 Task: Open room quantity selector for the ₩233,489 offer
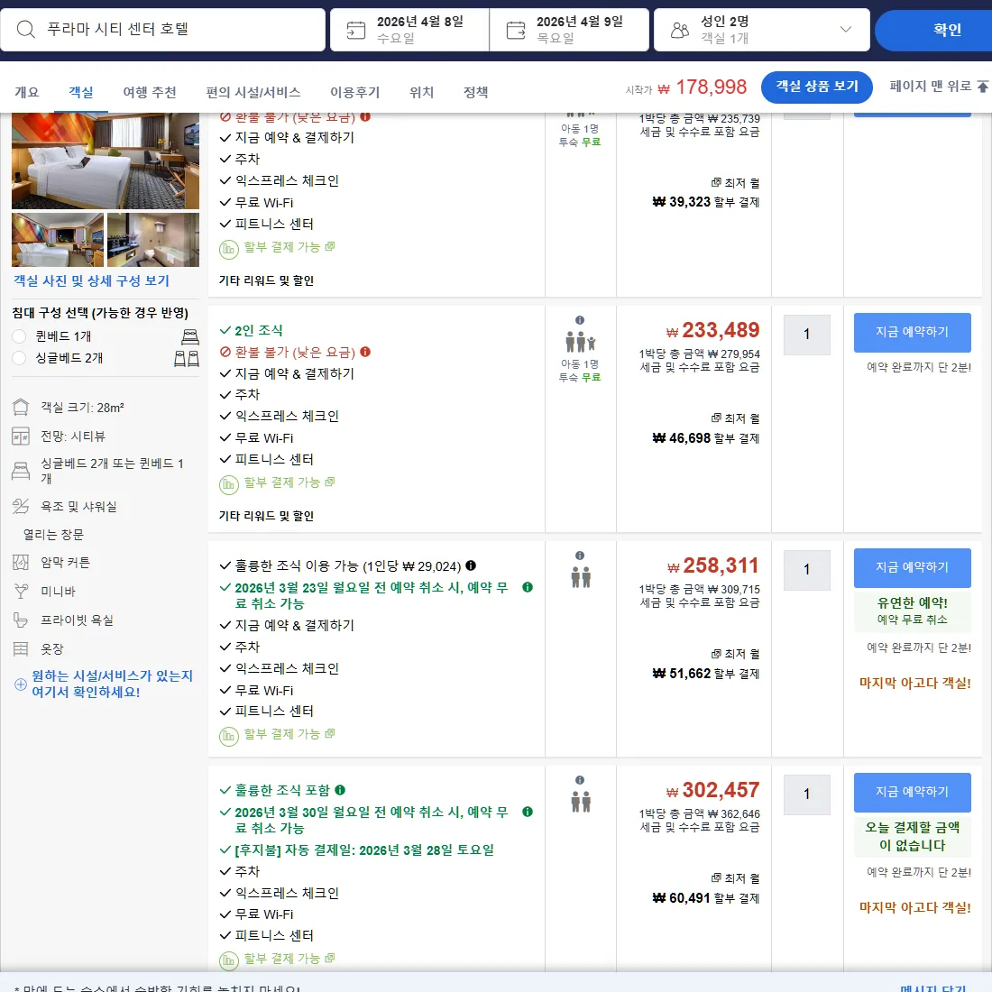point(806,334)
